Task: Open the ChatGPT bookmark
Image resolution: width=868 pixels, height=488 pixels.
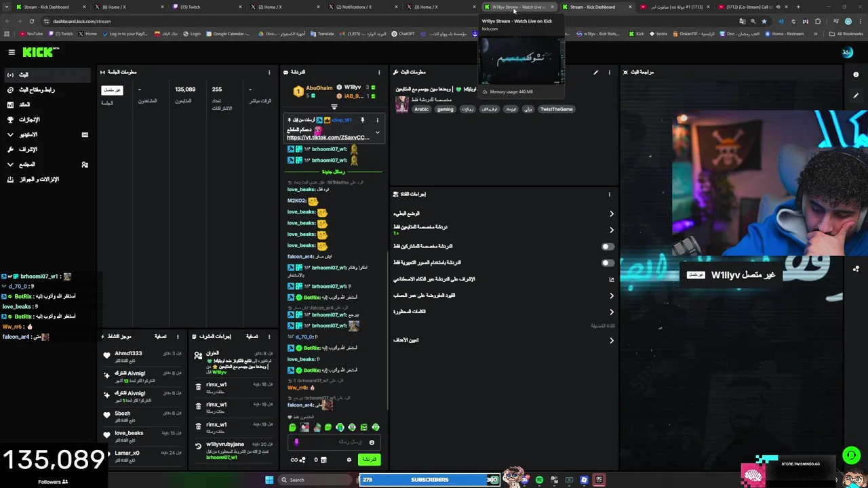Action: [403, 34]
